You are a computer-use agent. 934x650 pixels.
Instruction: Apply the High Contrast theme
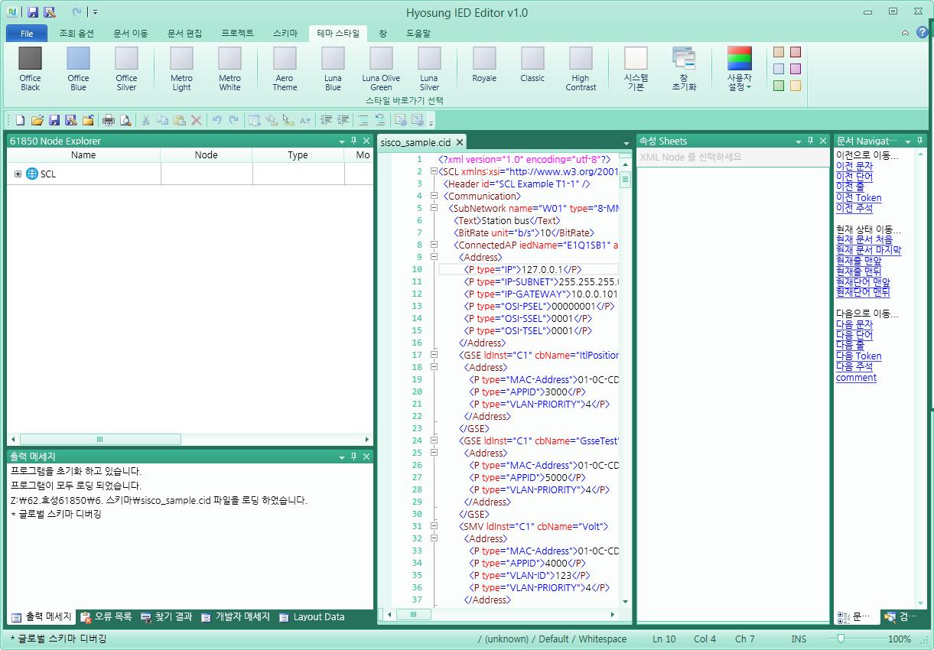pos(581,69)
